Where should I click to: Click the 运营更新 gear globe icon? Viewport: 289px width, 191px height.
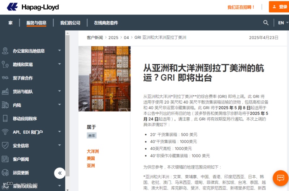point(5,173)
